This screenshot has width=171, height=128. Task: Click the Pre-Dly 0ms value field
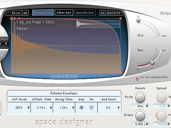[x=140, y=106]
